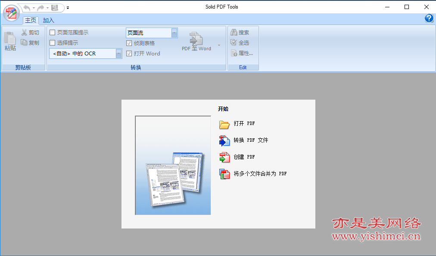
Task: Click the 将多个文件合并为 PDF link
Action: pos(260,174)
